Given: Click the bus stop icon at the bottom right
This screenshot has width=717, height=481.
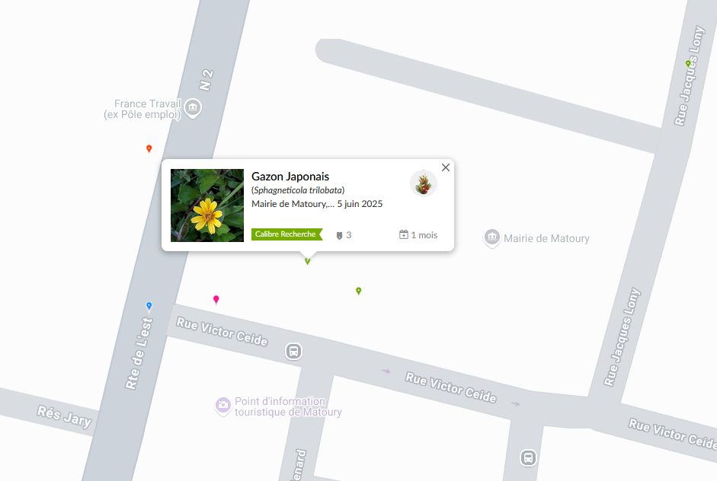Looking at the screenshot, I should tap(528, 457).
